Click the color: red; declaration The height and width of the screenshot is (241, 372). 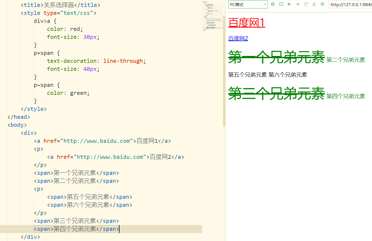click(65, 29)
